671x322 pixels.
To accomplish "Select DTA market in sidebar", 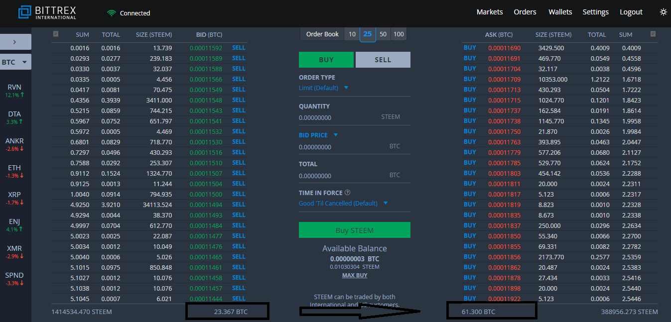I will (x=14, y=117).
